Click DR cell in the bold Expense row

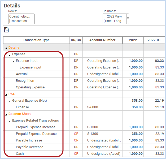pyautogui.click(x=76, y=54)
